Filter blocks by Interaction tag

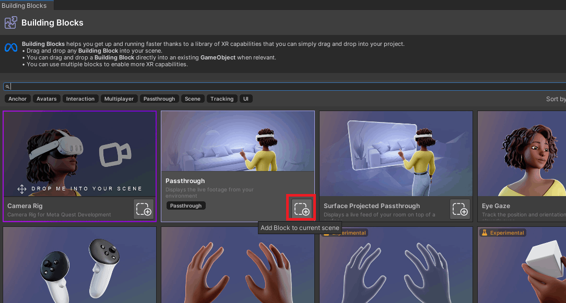[80, 99]
